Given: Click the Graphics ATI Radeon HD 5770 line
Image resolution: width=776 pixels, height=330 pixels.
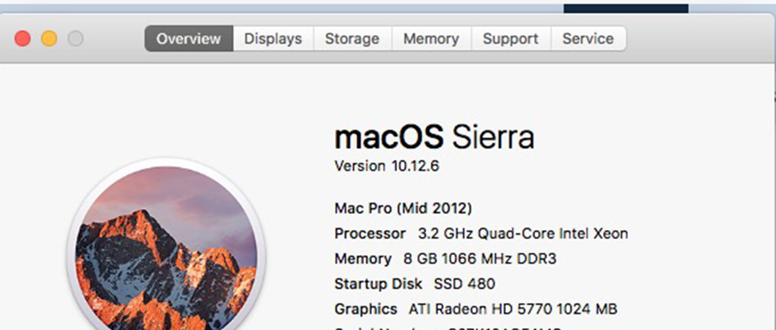Looking at the screenshot, I should [x=476, y=309].
